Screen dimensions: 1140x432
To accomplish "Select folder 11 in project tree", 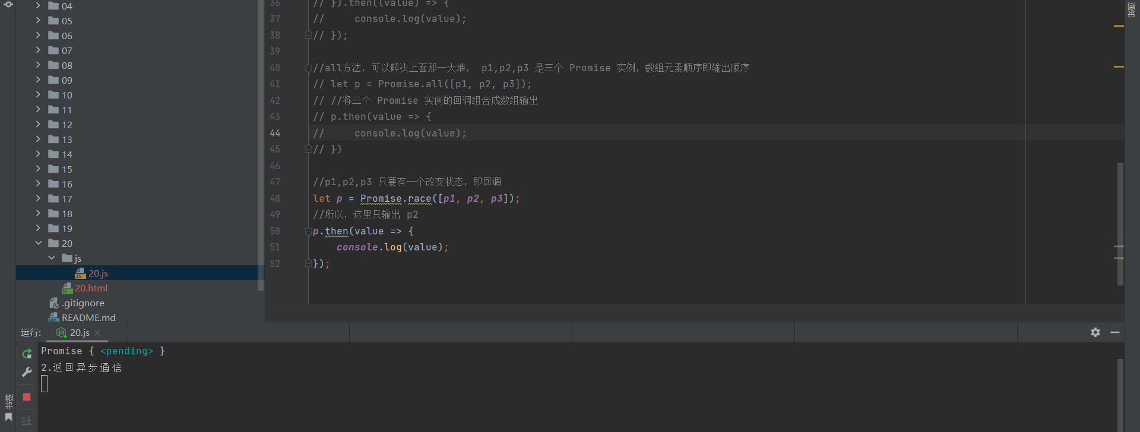I will [61, 110].
